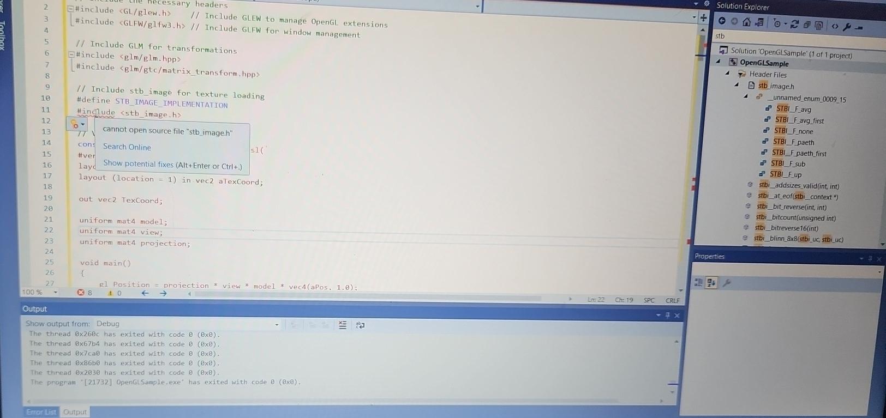Click the Clear All output icon
The width and height of the screenshot is (886, 418).
342,325
